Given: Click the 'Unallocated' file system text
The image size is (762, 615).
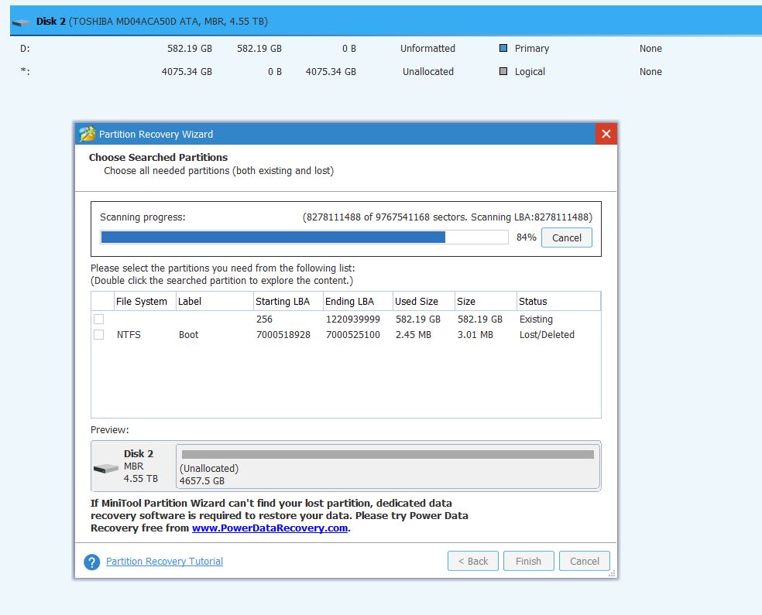Looking at the screenshot, I should pyautogui.click(x=428, y=71).
